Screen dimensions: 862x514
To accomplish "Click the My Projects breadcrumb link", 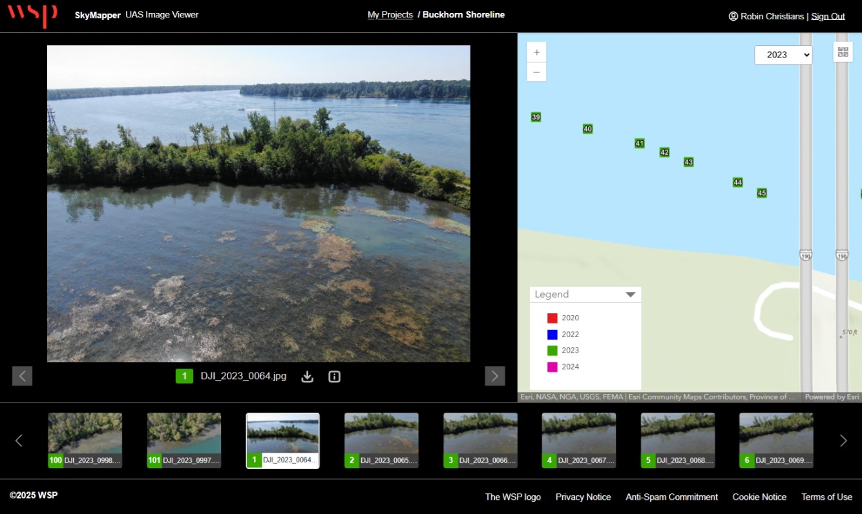I will 390,15.
